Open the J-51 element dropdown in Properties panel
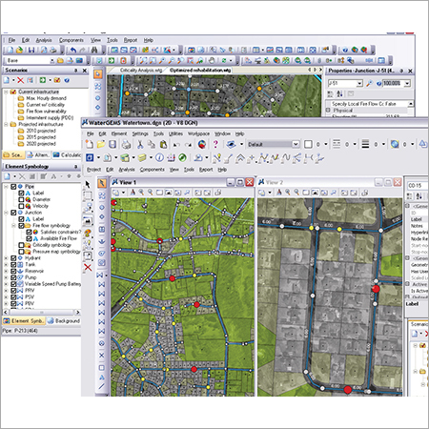 pyautogui.click(x=359, y=83)
